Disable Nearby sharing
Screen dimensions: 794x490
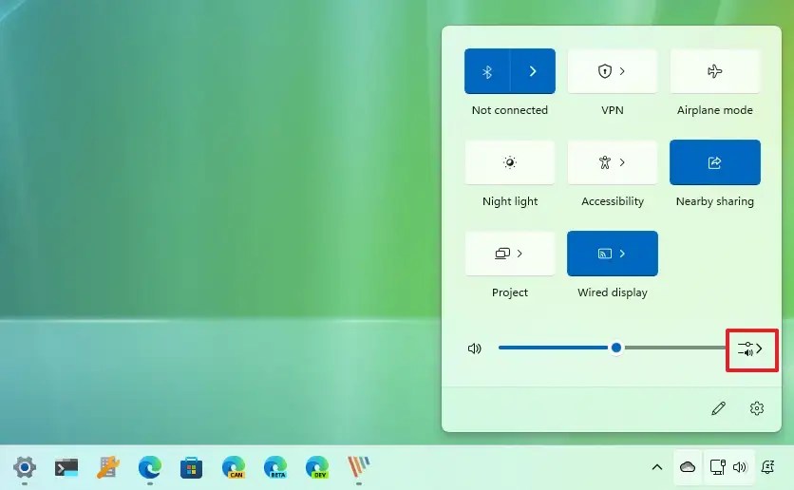(714, 162)
